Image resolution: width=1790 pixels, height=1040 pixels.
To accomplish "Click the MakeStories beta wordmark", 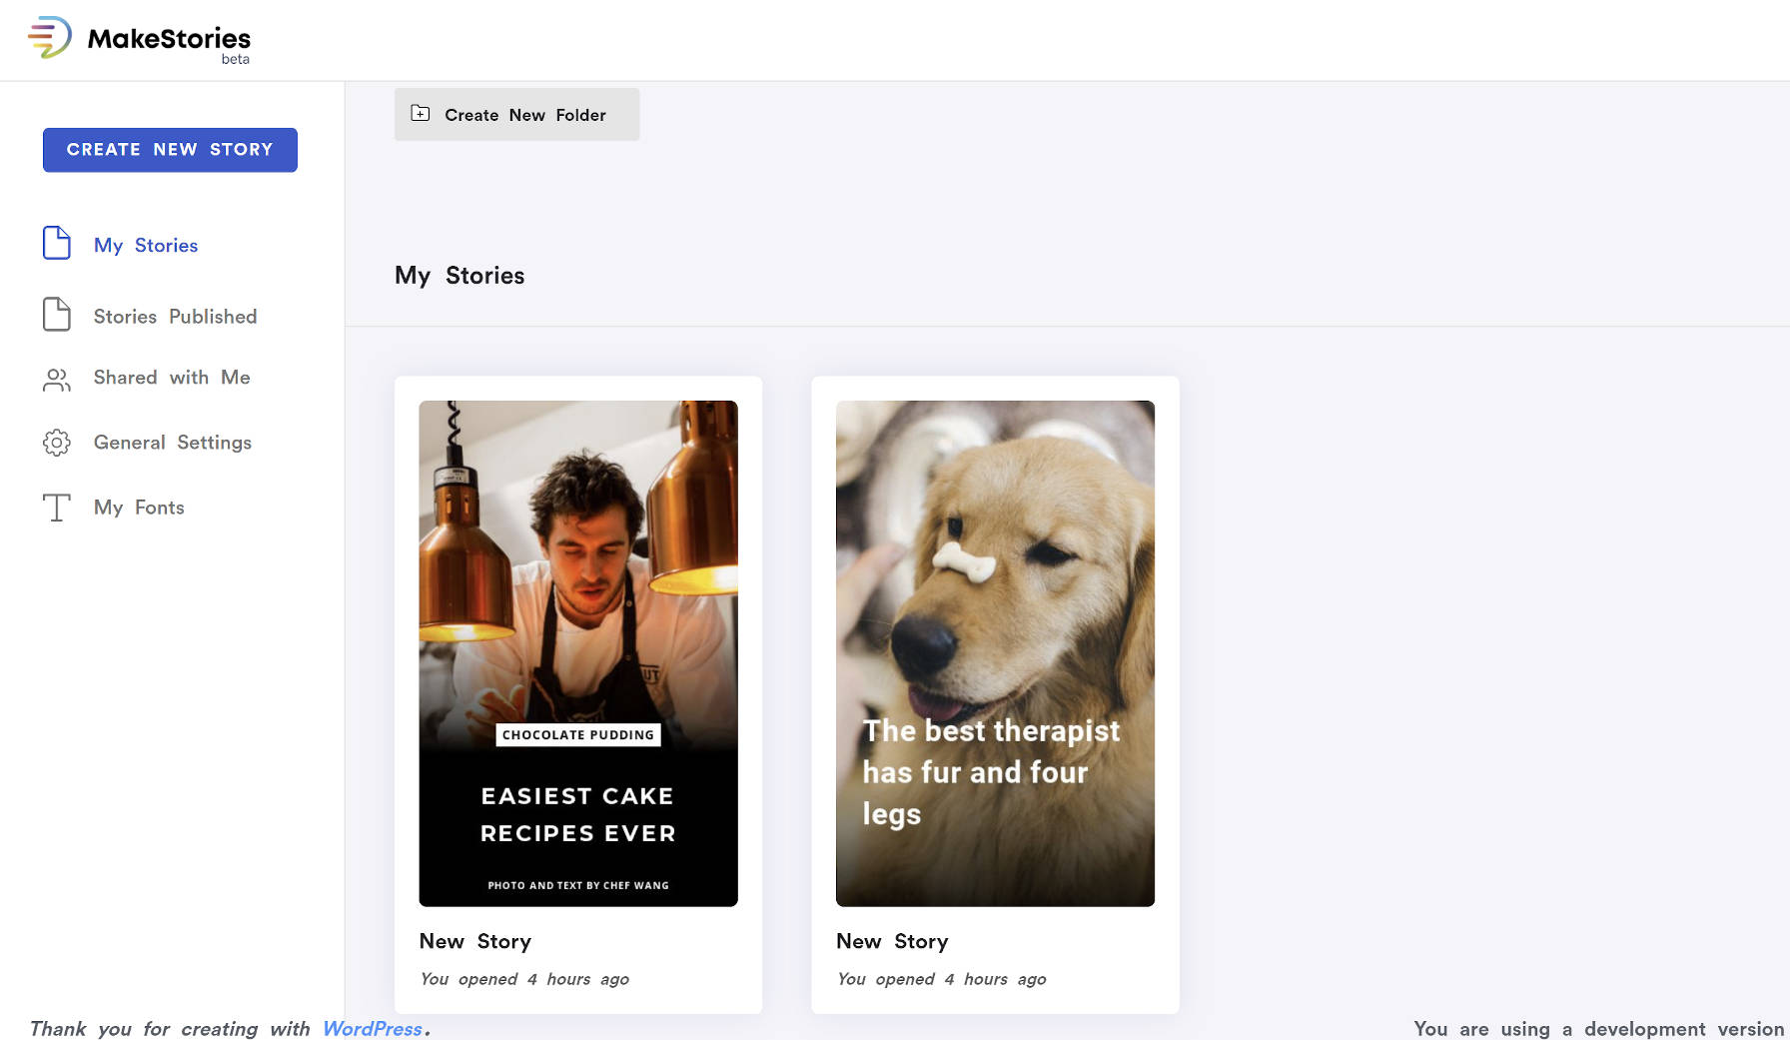I will pos(169,41).
